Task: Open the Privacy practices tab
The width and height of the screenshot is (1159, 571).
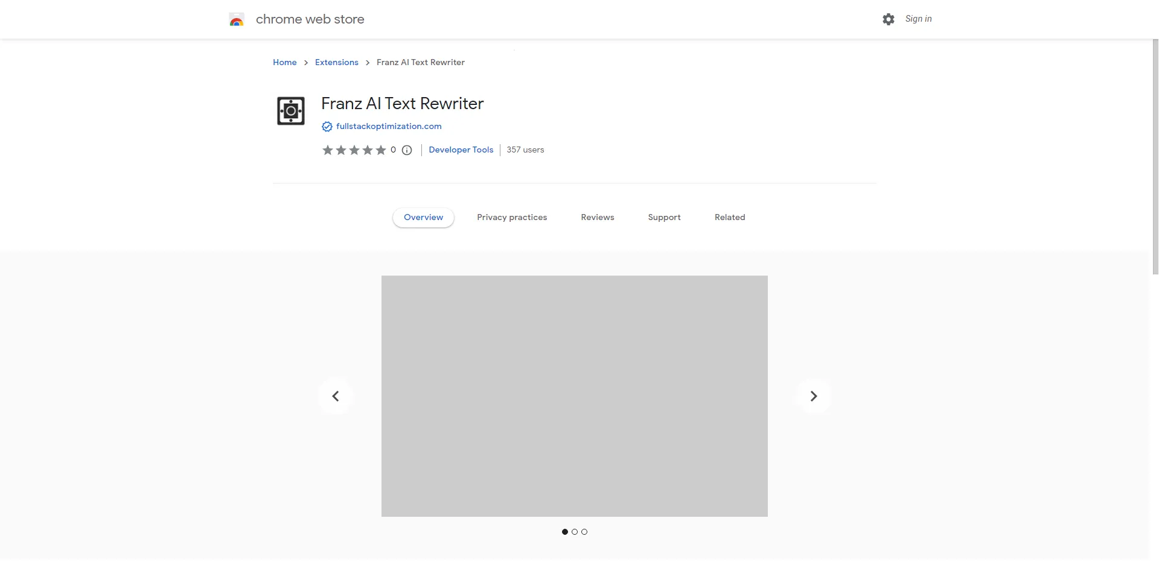Action: click(512, 218)
